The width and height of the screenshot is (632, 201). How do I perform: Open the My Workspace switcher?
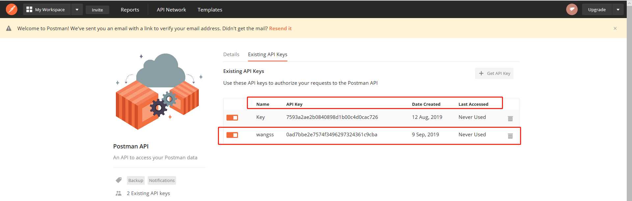pos(47,10)
